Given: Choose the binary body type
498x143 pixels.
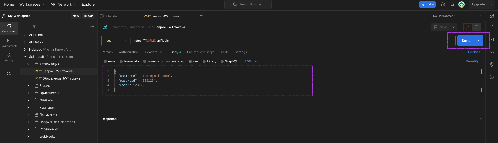Looking at the screenshot, I should (204, 61).
